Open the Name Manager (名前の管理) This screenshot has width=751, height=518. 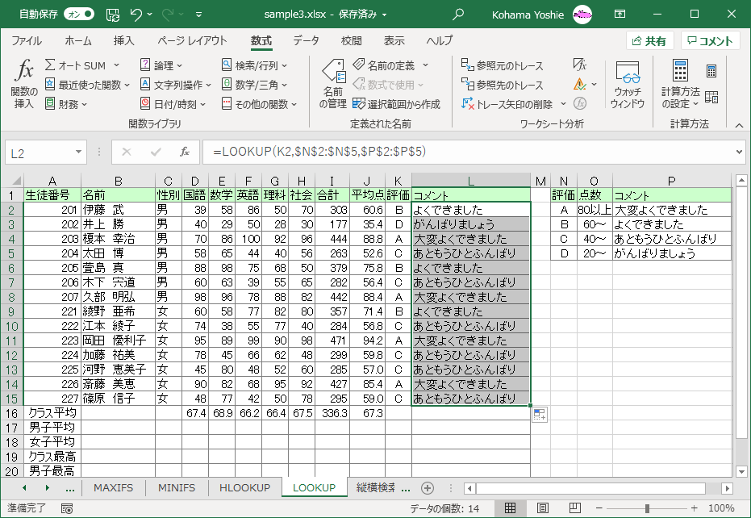[x=333, y=84]
